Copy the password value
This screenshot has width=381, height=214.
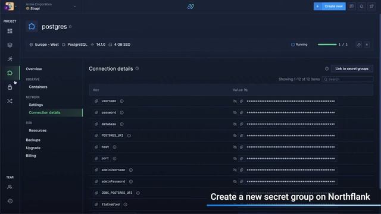[241, 112]
